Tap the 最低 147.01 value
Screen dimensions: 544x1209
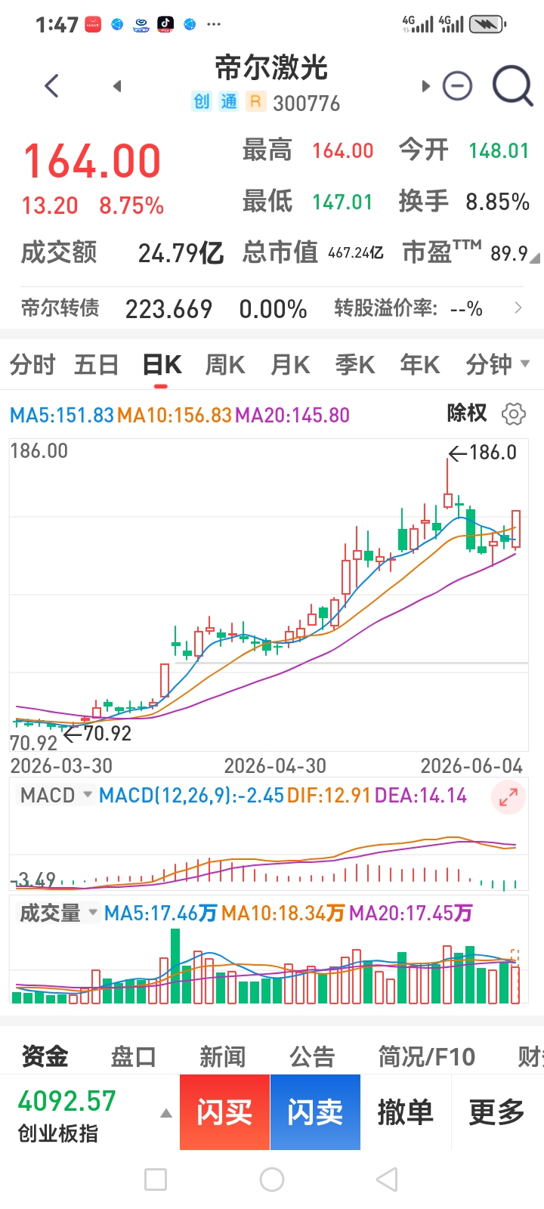pos(343,202)
